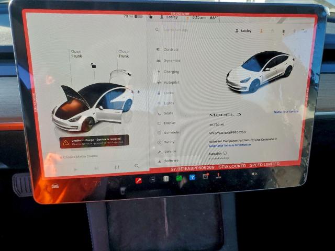Tap the media next track button
The width and height of the screenshot is (335, 251).
click(x=96, y=168)
